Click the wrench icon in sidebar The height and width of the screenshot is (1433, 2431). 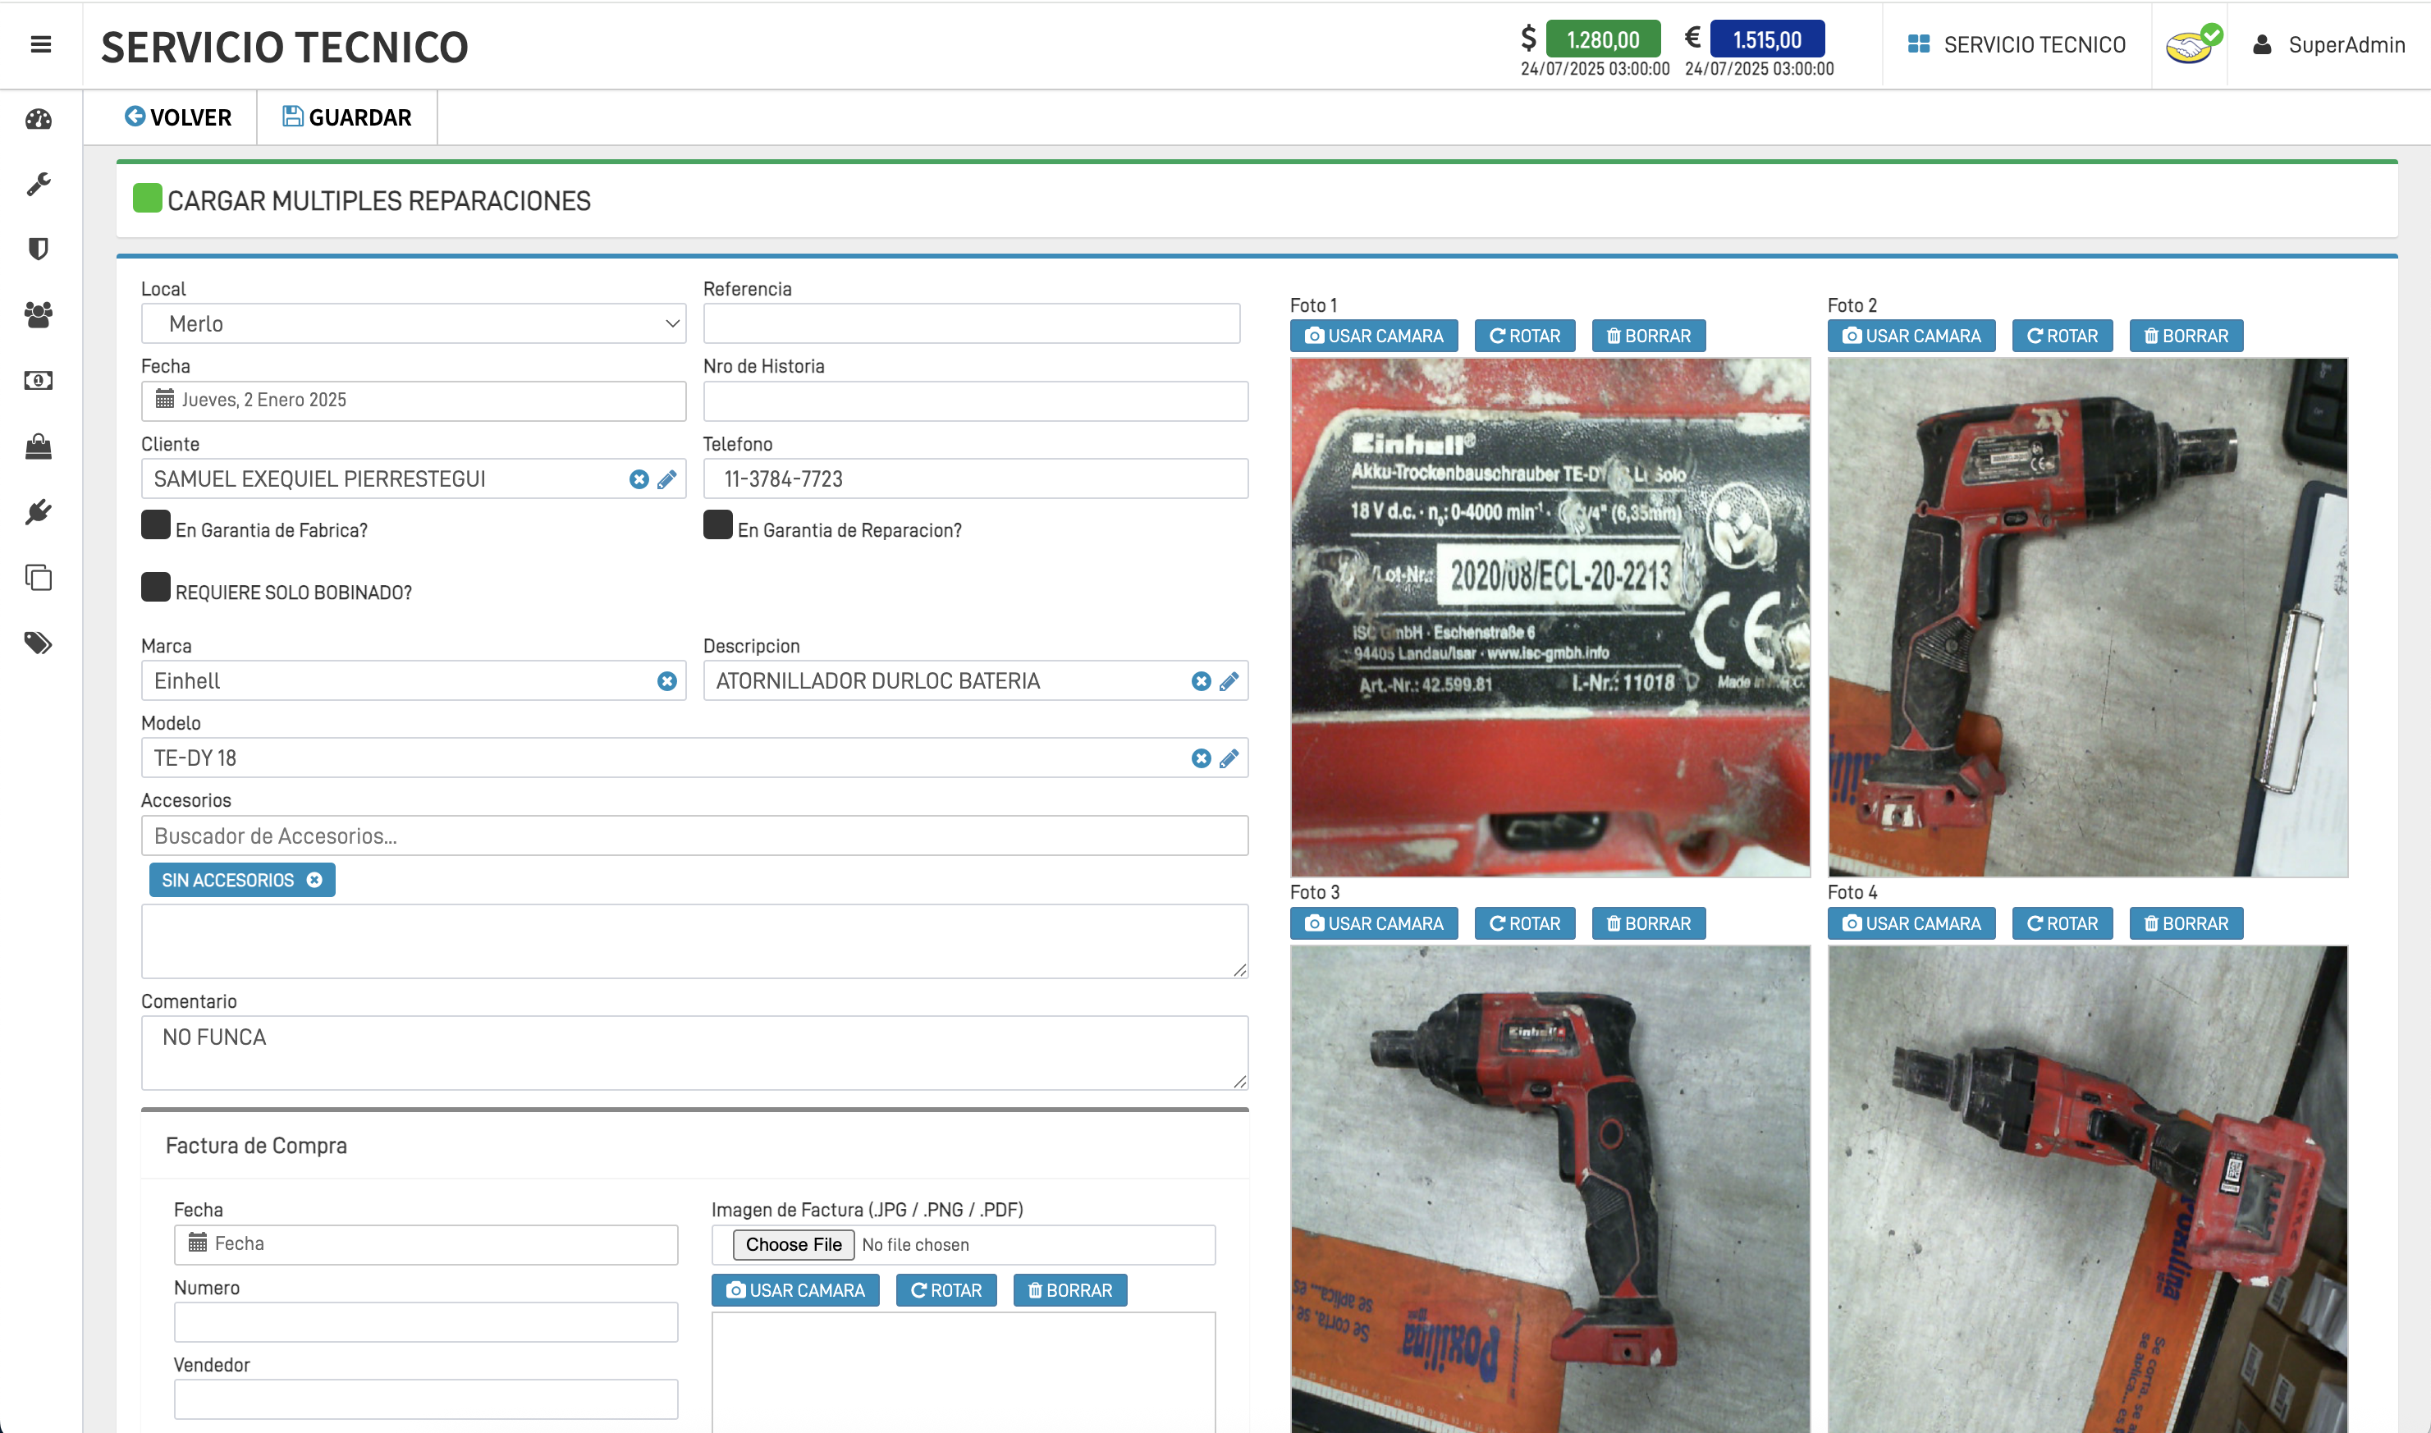point(39,184)
